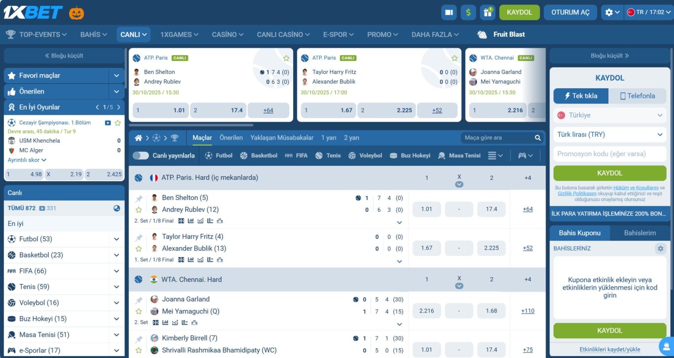Click the gift box bonus icon
Image resolution: width=674 pixels, height=358 pixels.
click(487, 12)
